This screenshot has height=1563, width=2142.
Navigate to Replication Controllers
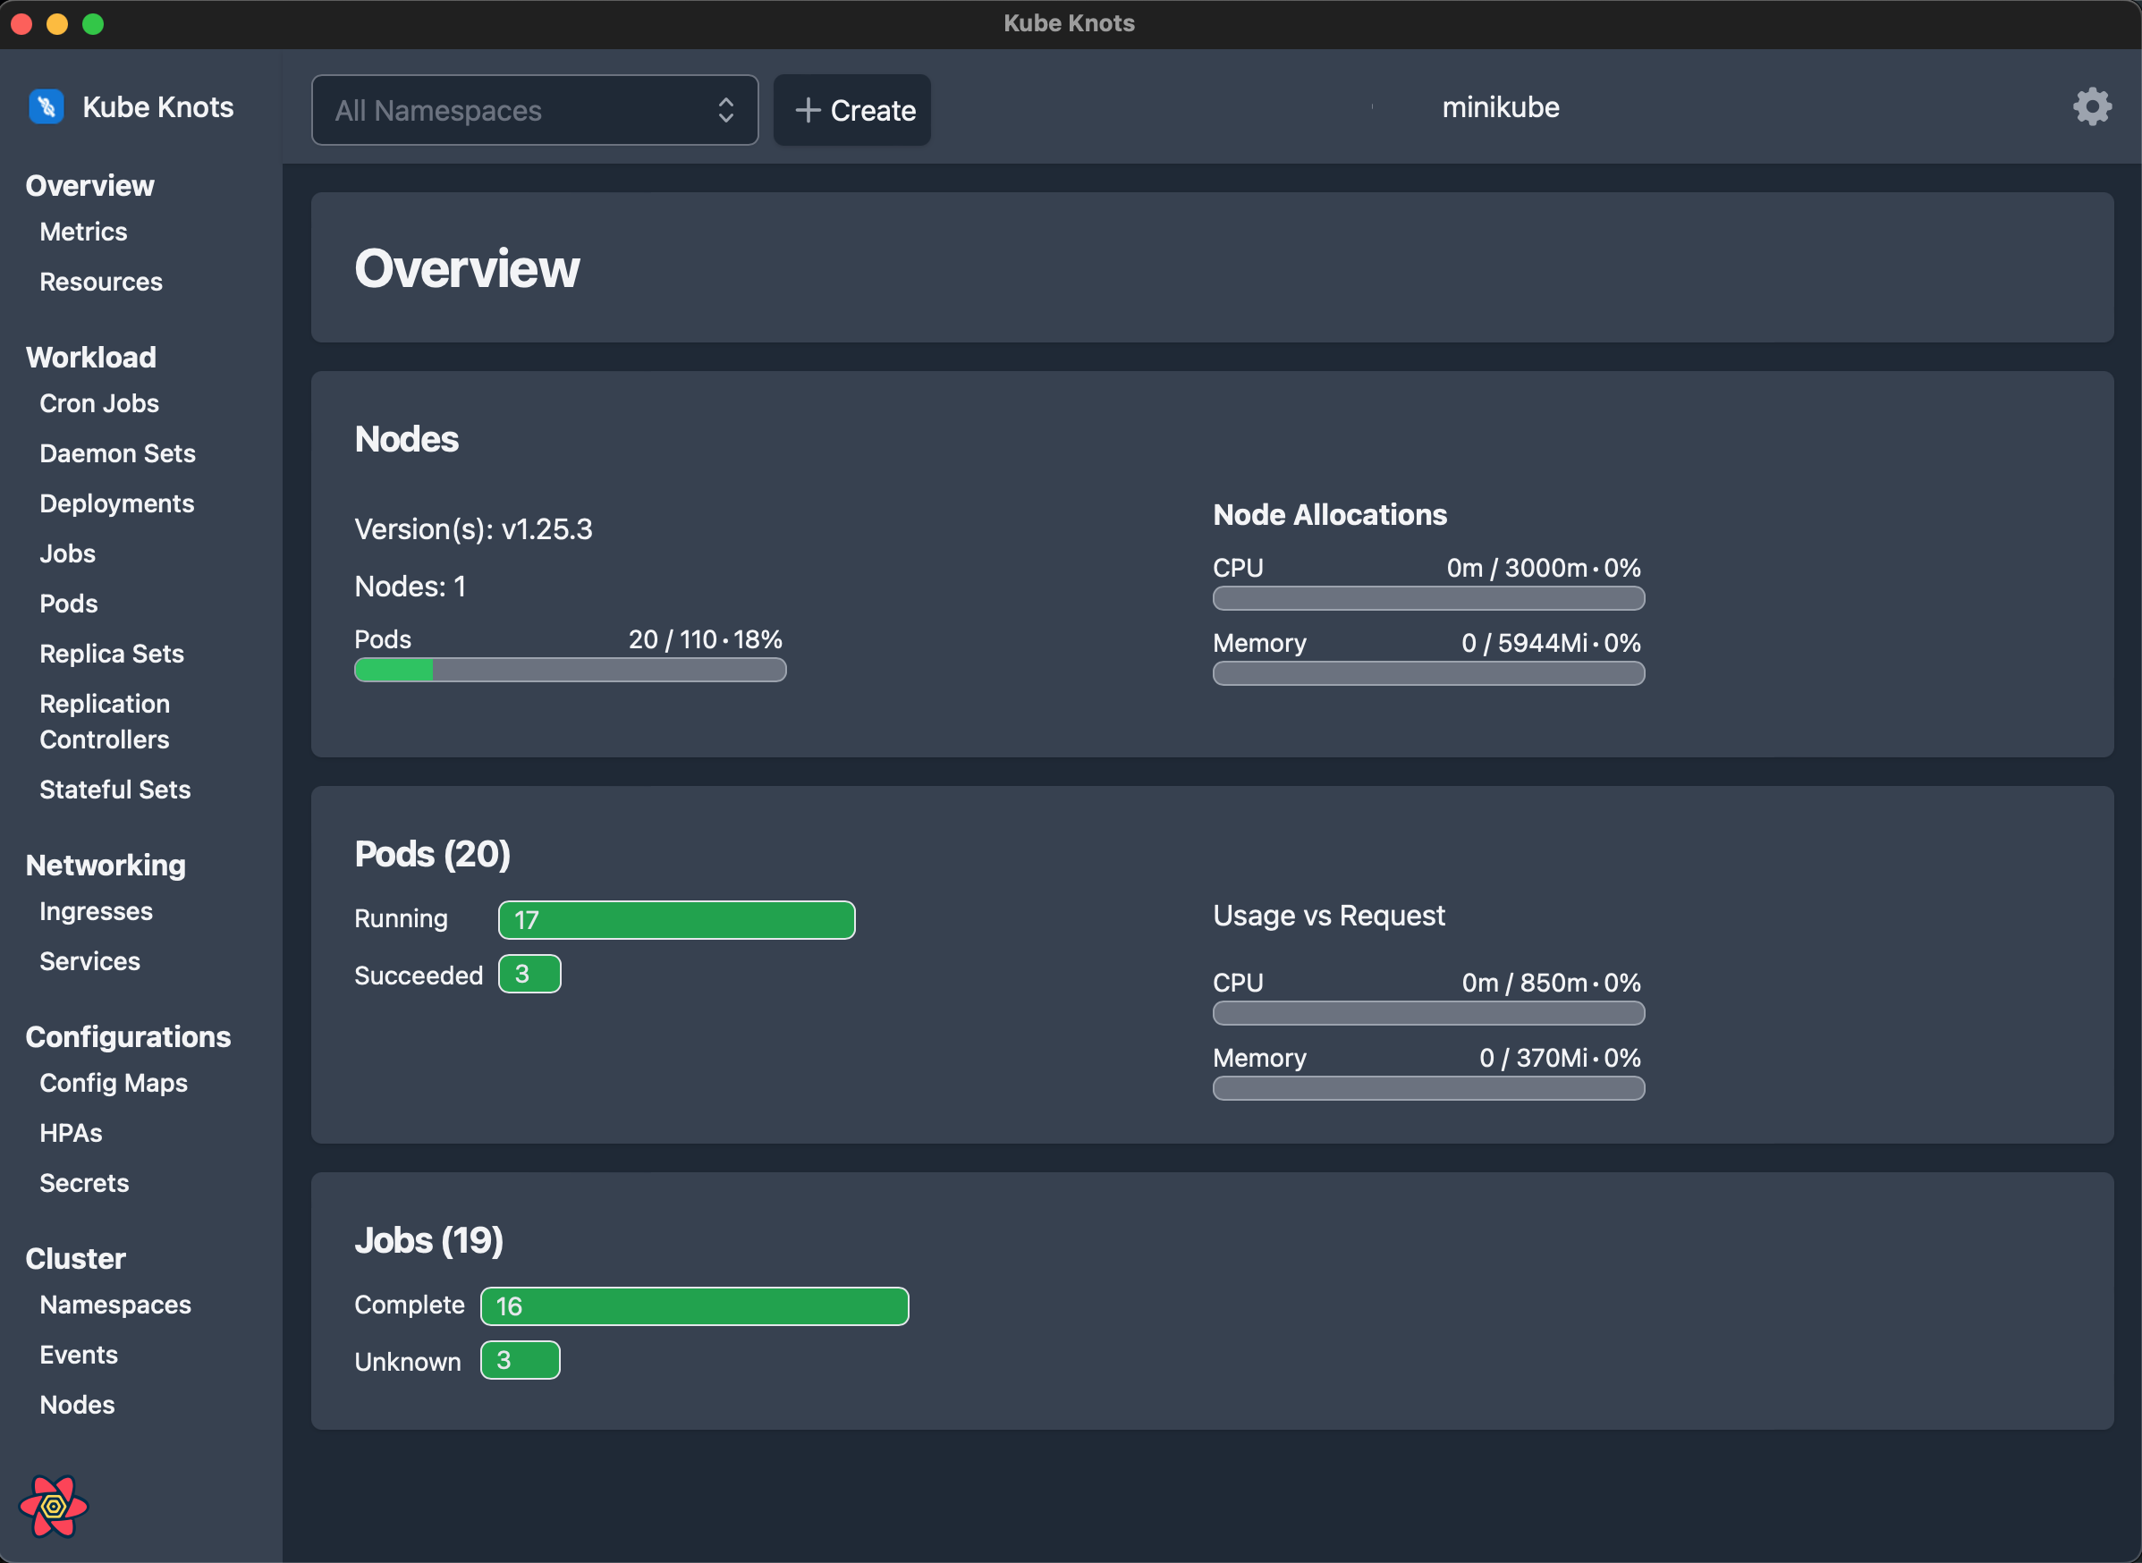(104, 721)
